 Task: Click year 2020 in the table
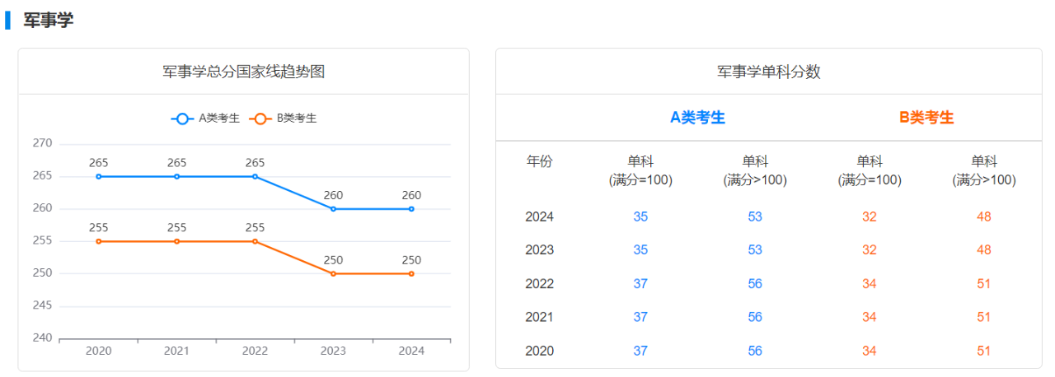tap(540, 351)
